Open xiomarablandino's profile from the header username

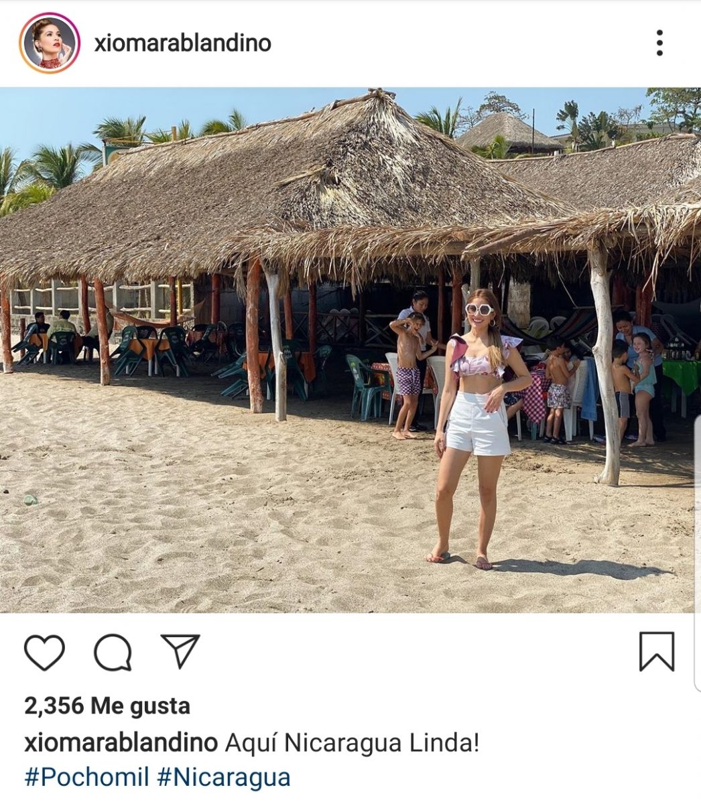click(x=183, y=43)
